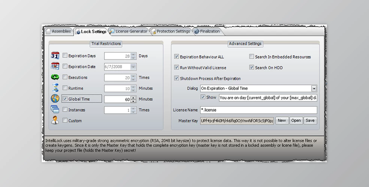
Task: Uncheck the Show dialog checkbox
Action: (x=203, y=97)
